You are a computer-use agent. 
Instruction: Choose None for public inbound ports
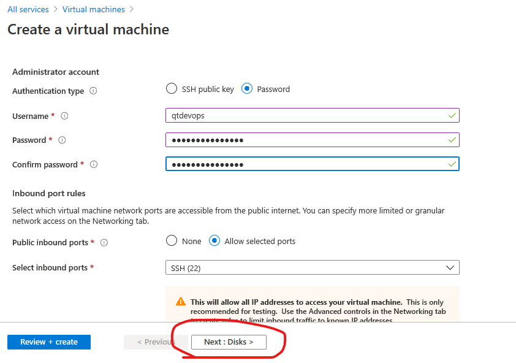click(172, 241)
